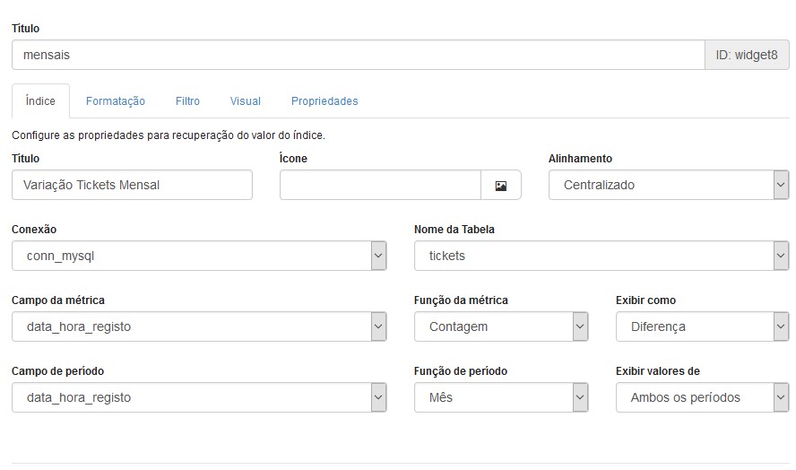Expand the Conexão dropdown with conn_mysql
The width and height of the screenshot is (796, 470).
(x=199, y=256)
